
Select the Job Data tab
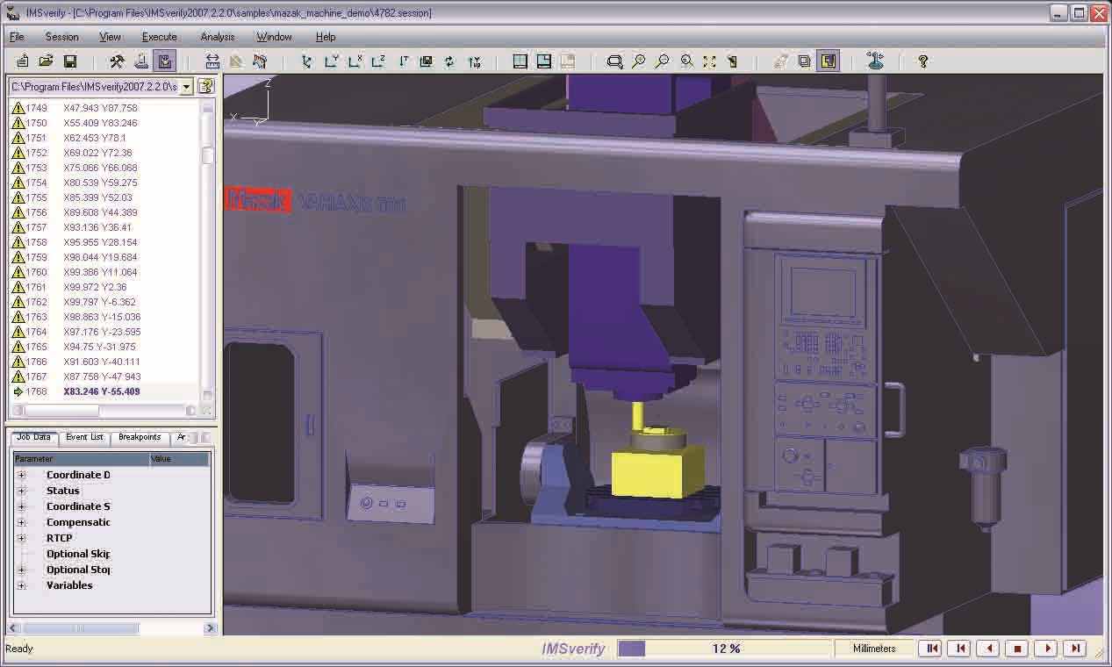click(33, 437)
